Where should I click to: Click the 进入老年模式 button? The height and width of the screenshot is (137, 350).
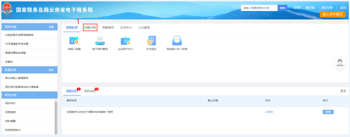click(332, 14)
